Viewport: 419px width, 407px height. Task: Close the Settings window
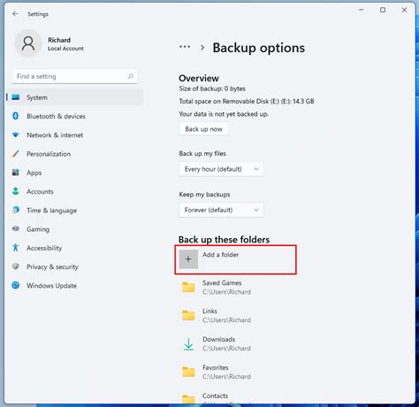click(404, 10)
